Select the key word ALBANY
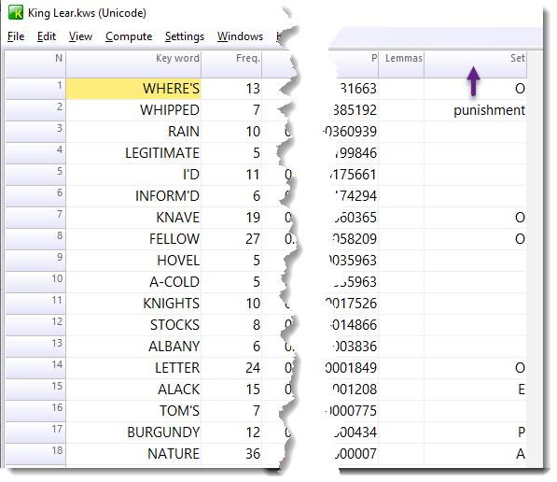 click(x=133, y=347)
